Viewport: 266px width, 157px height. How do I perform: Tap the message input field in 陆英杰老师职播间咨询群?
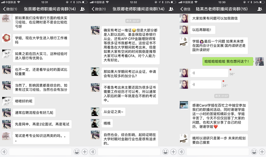217,152
